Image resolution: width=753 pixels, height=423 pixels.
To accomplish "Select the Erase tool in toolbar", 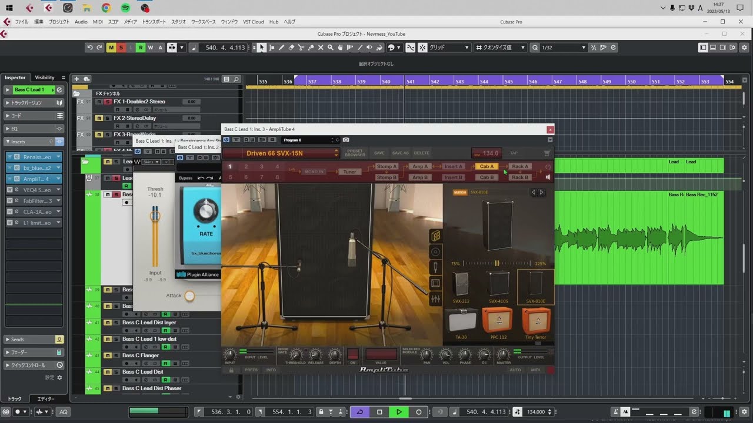I will [x=291, y=48].
